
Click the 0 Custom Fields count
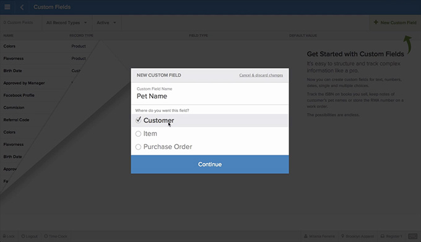point(18,22)
